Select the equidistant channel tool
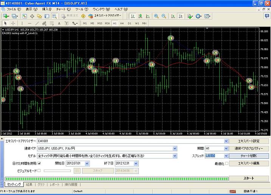This screenshot has height=195, width=271. (x=45, y=23)
